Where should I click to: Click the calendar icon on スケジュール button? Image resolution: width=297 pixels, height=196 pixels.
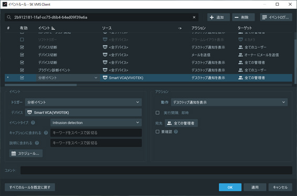[14, 153]
